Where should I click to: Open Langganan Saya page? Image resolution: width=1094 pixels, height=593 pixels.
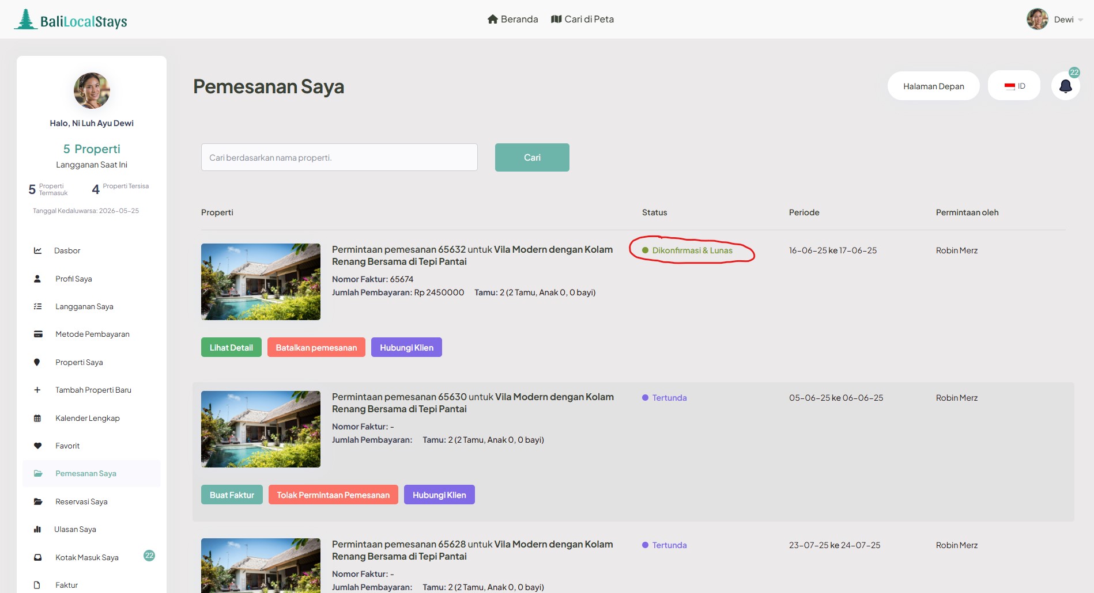coord(84,306)
